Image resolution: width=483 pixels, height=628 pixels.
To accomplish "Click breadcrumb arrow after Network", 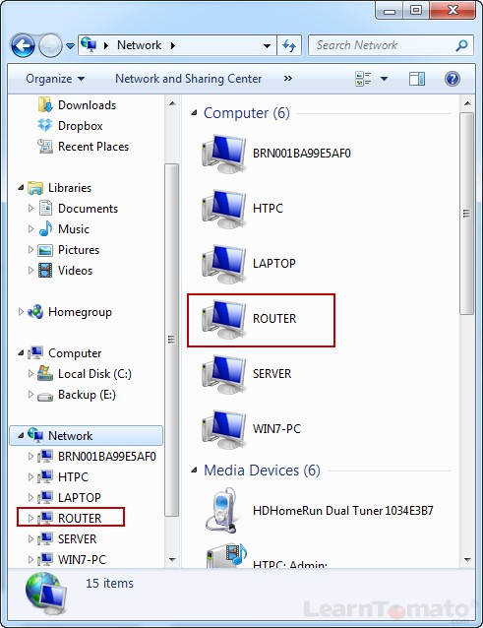I will click(173, 45).
